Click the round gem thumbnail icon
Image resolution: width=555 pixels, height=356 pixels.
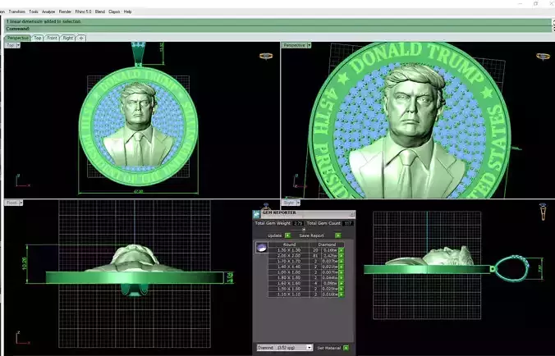(x=262, y=247)
